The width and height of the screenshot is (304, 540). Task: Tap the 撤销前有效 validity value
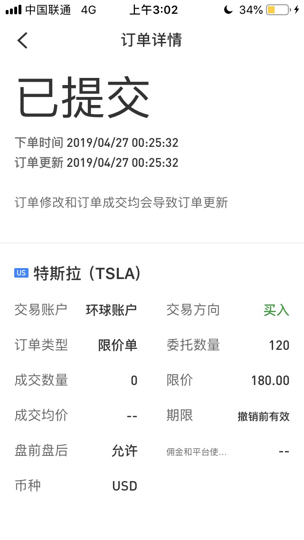[x=263, y=416]
